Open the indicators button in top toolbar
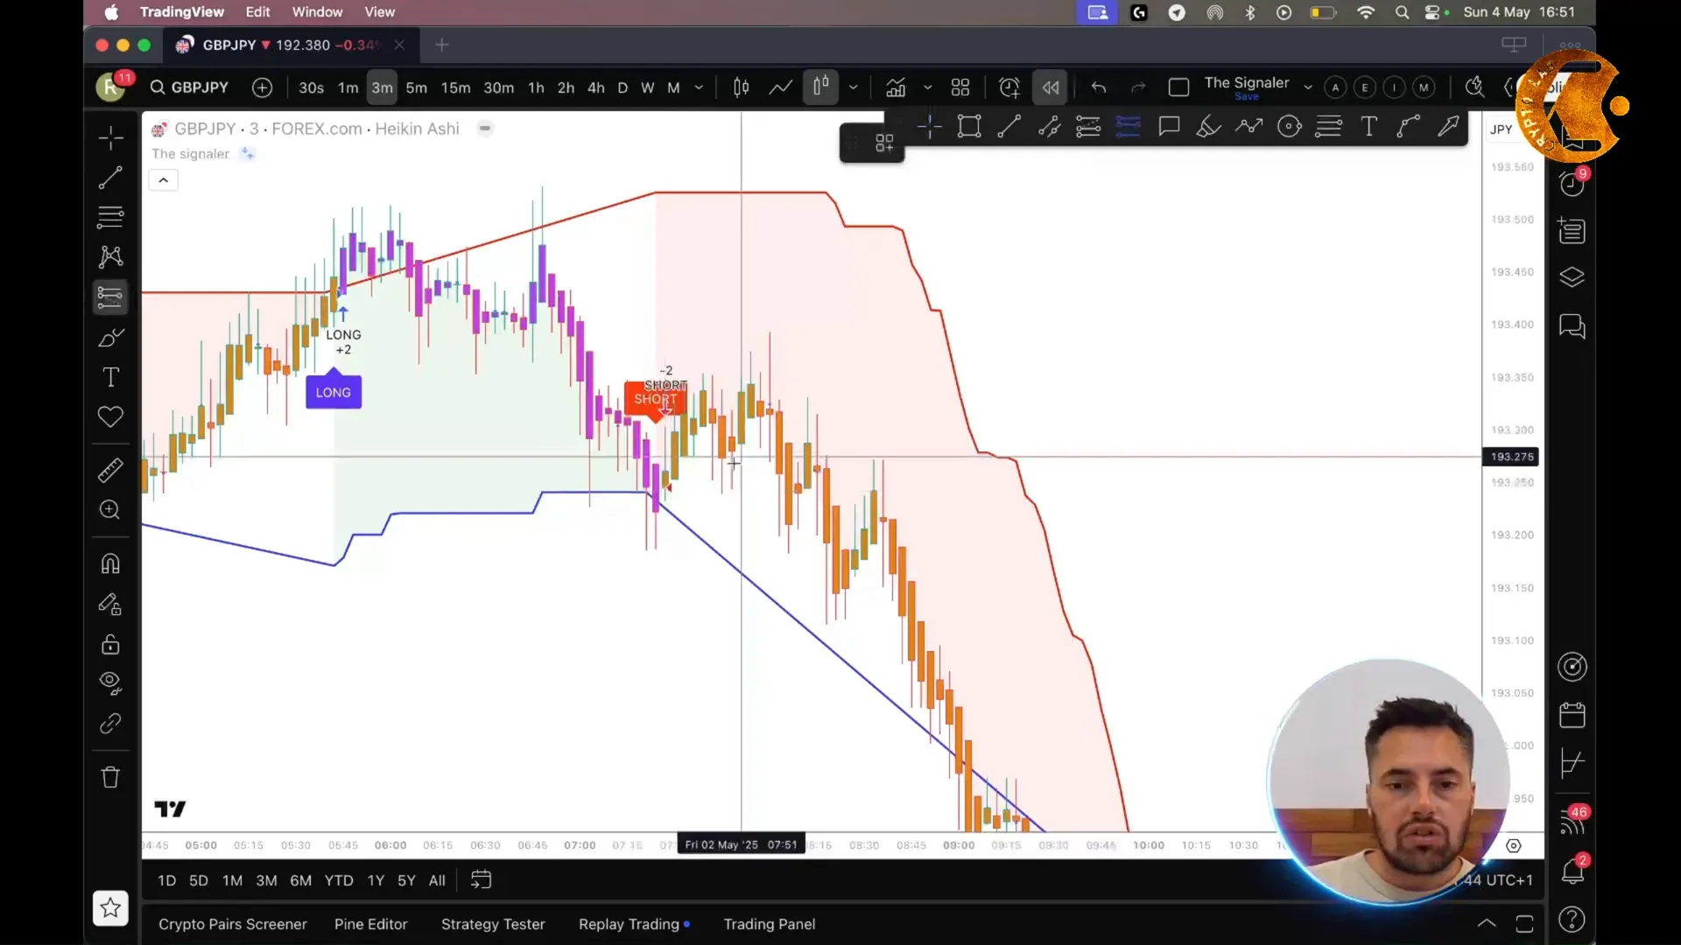1681x945 pixels. click(x=896, y=87)
